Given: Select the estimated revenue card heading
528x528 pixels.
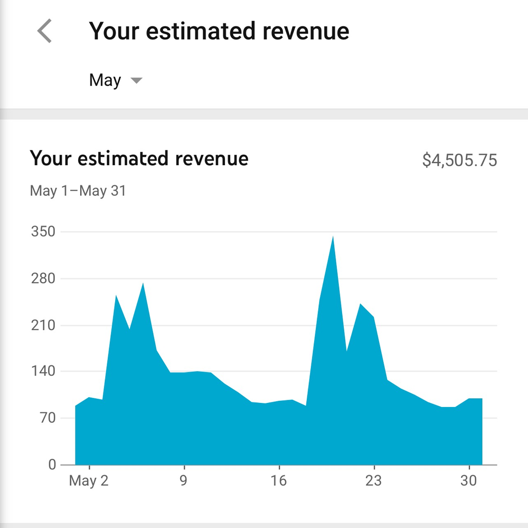Looking at the screenshot, I should pos(139,158).
